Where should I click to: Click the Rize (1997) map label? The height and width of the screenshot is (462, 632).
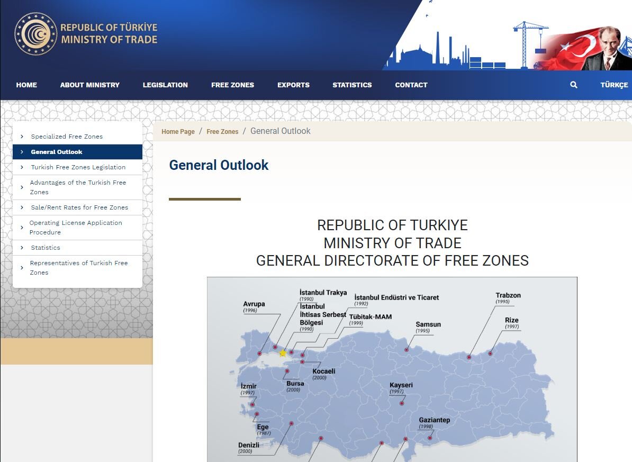512,323
